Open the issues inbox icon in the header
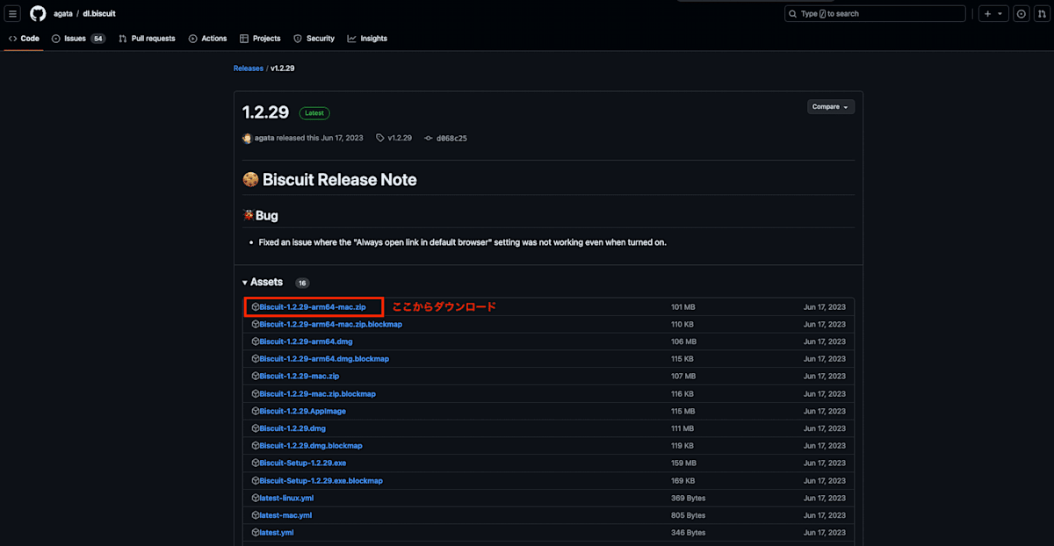 [1022, 14]
